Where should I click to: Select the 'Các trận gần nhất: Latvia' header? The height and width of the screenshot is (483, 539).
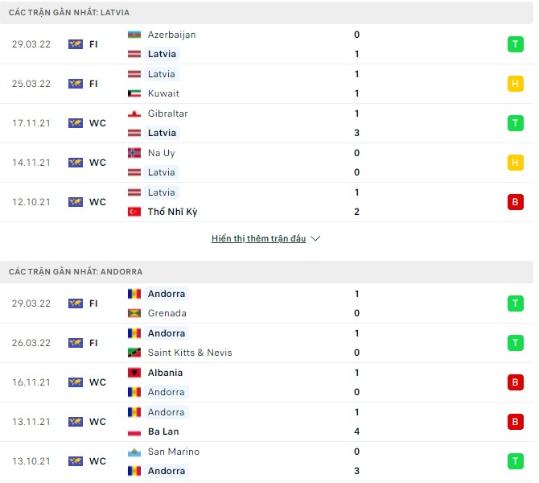pos(69,13)
